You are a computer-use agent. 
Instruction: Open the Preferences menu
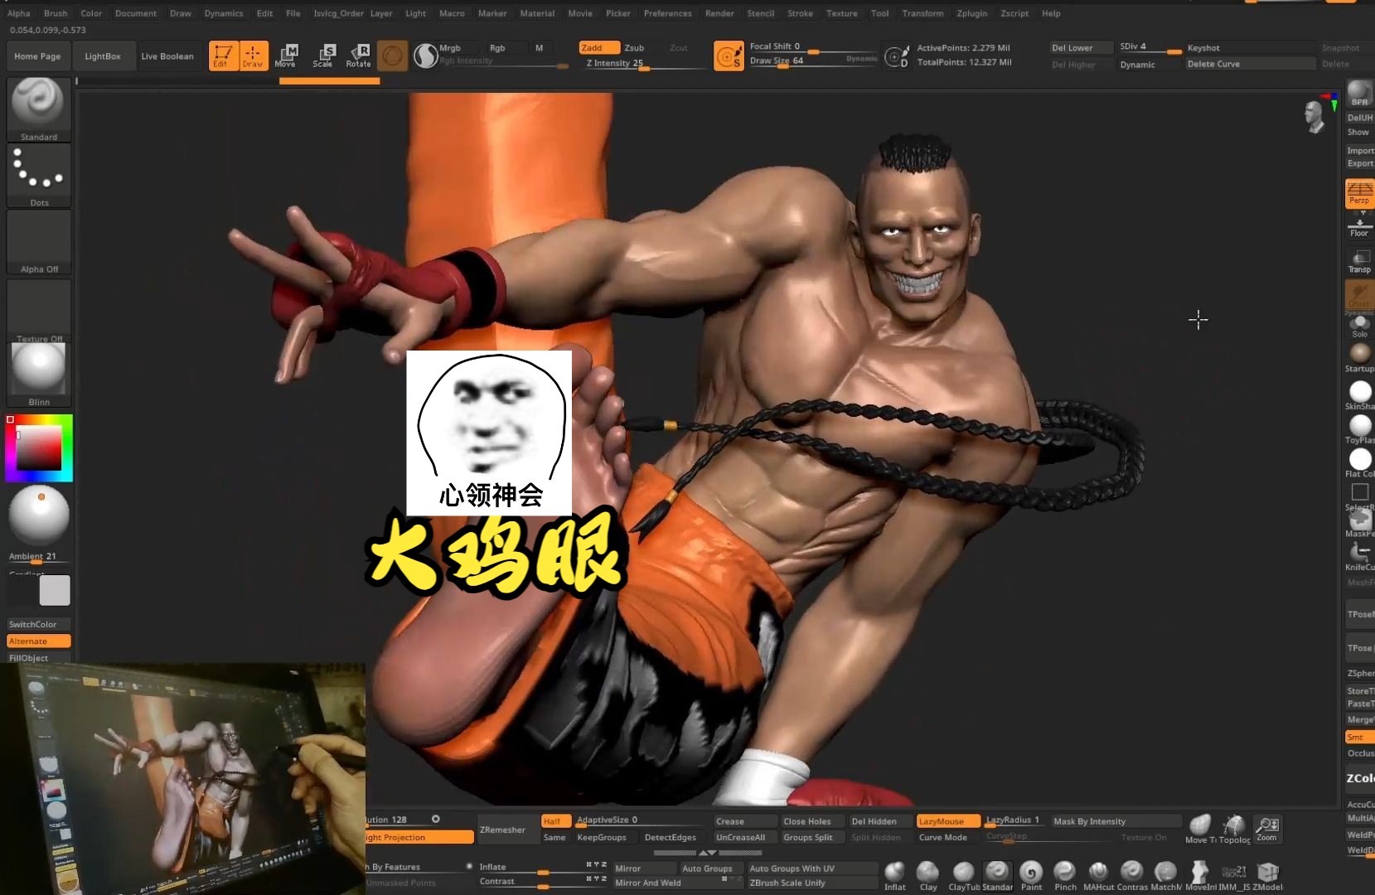[x=667, y=13]
